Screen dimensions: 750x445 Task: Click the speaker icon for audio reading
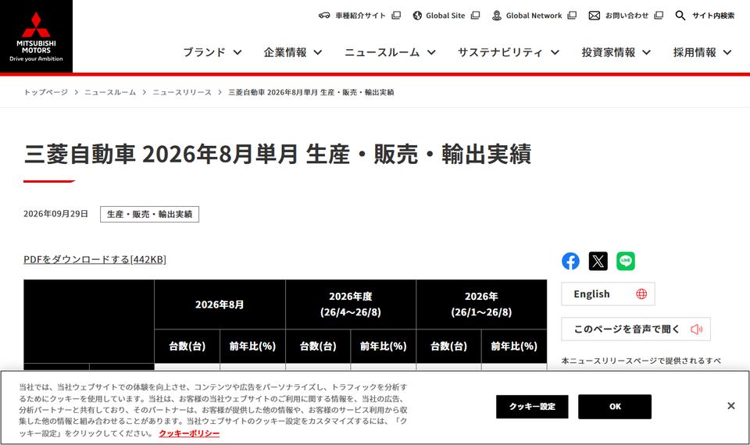[696, 329]
